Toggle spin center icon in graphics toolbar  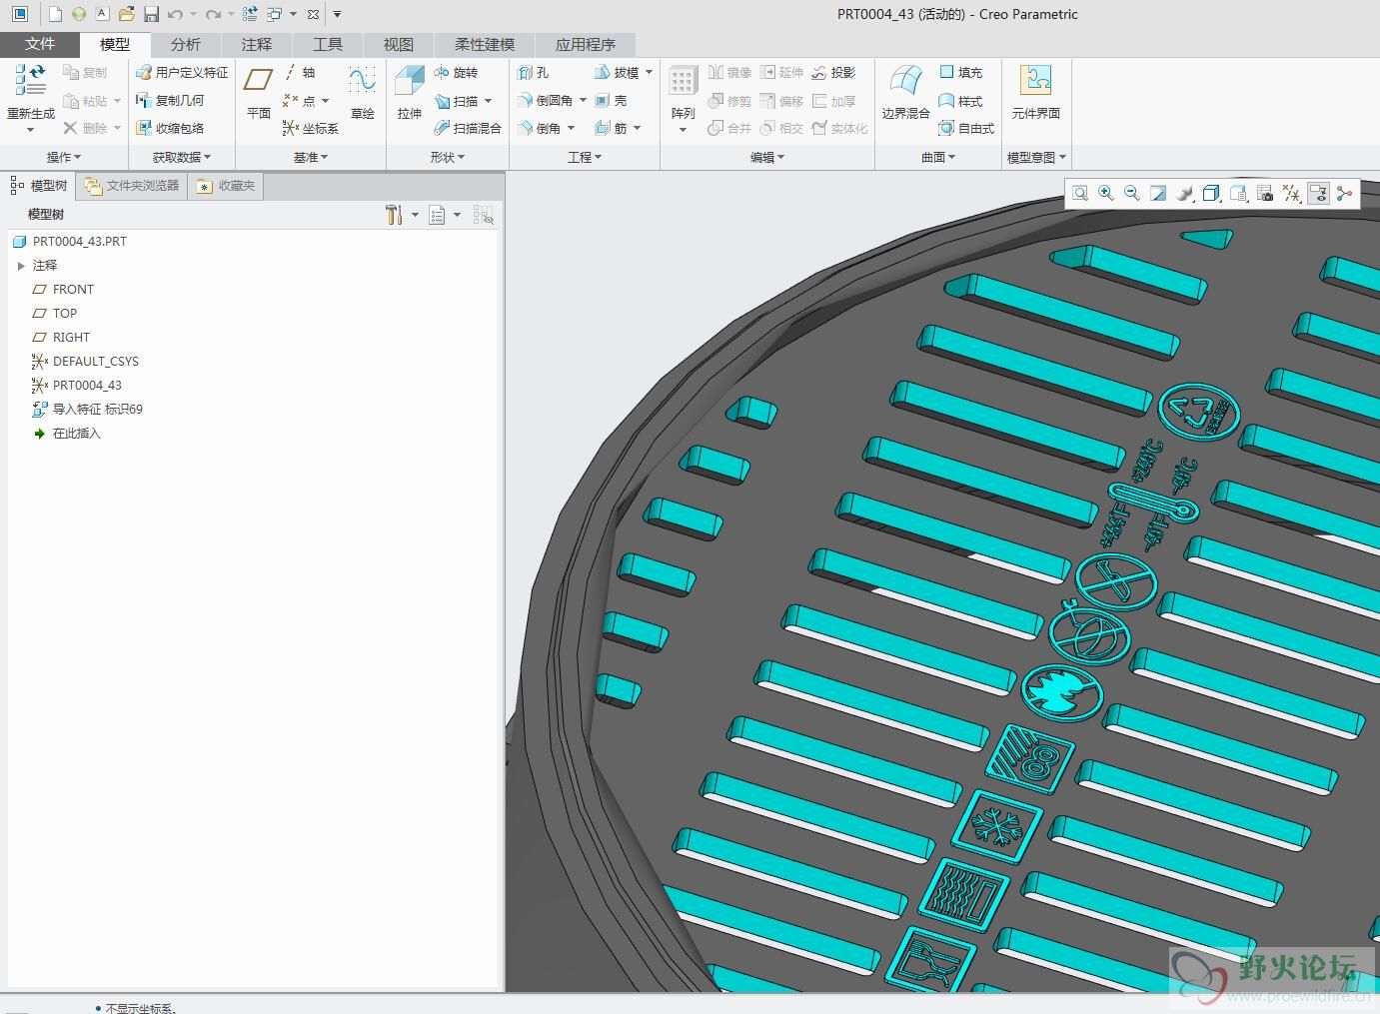click(x=1344, y=193)
